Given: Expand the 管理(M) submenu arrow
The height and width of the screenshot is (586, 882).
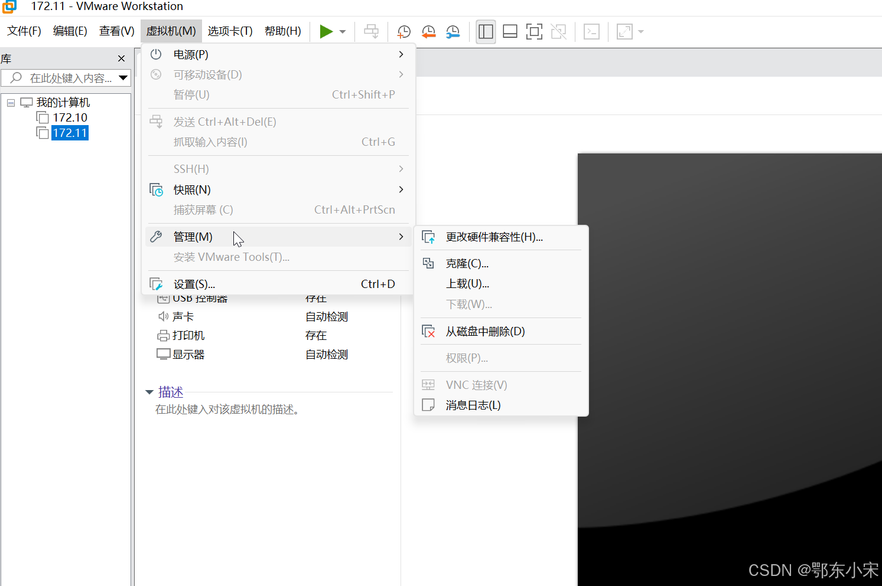Looking at the screenshot, I should [401, 237].
